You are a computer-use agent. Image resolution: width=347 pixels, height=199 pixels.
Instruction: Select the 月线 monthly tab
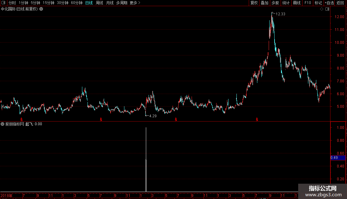[x=110, y=3]
